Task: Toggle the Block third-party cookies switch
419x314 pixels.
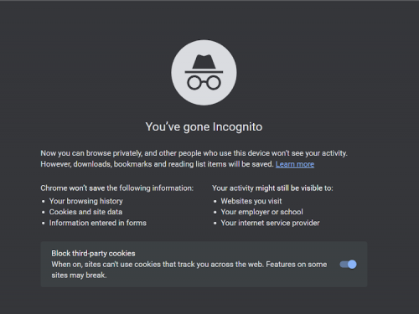Action: point(348,264)
